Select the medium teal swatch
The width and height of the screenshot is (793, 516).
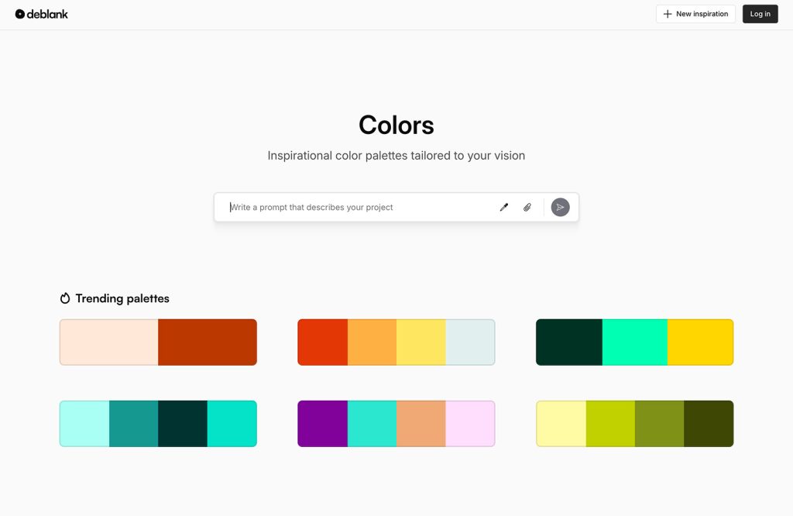click(133, 423)
